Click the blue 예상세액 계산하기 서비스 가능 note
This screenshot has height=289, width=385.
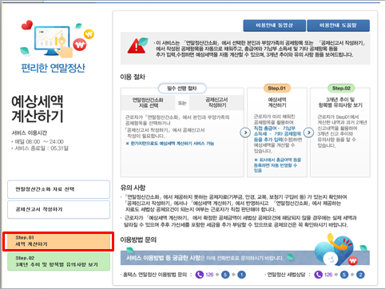[170, 144]
